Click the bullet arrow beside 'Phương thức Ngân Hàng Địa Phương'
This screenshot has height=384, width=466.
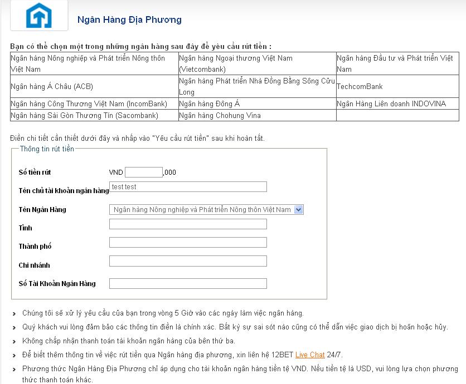(14, 370)
